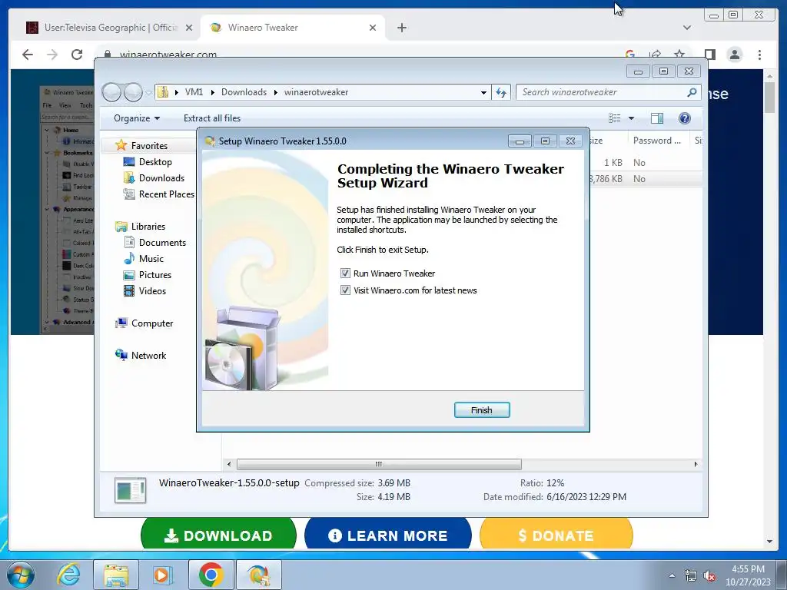
Task: Open Windows Explorer taskbar icon
Action: click(x=116, y=575)
